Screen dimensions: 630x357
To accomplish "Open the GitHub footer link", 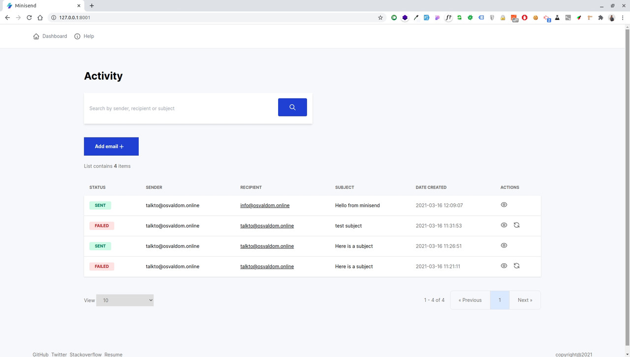I will click(x=40, y=355).
